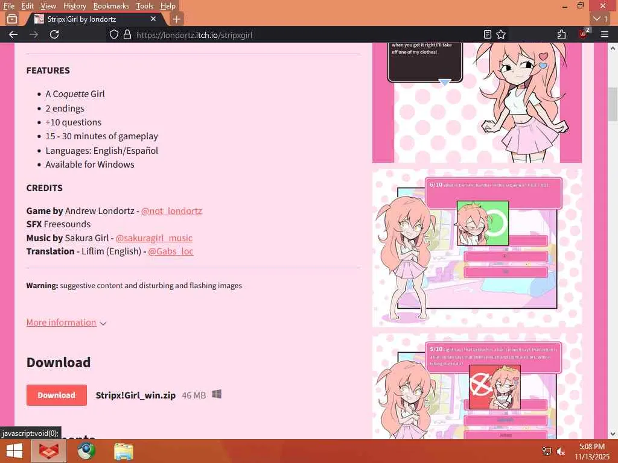
Task: Open File Explorer from the taskbar
Action: click(124, 451)
